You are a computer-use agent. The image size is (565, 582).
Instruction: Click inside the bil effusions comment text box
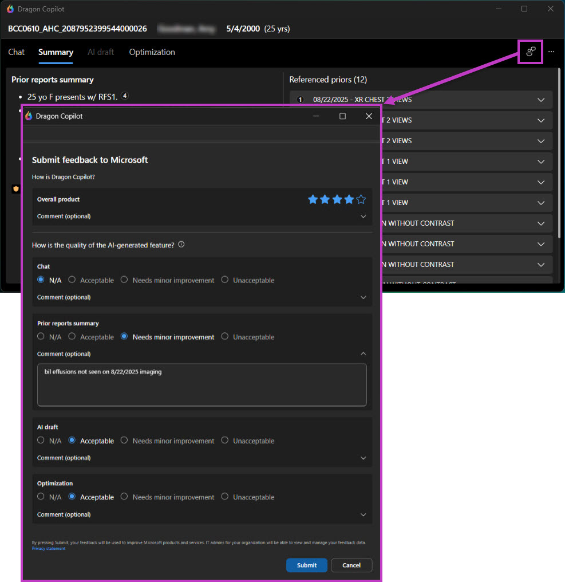click(x=201, y=384)
